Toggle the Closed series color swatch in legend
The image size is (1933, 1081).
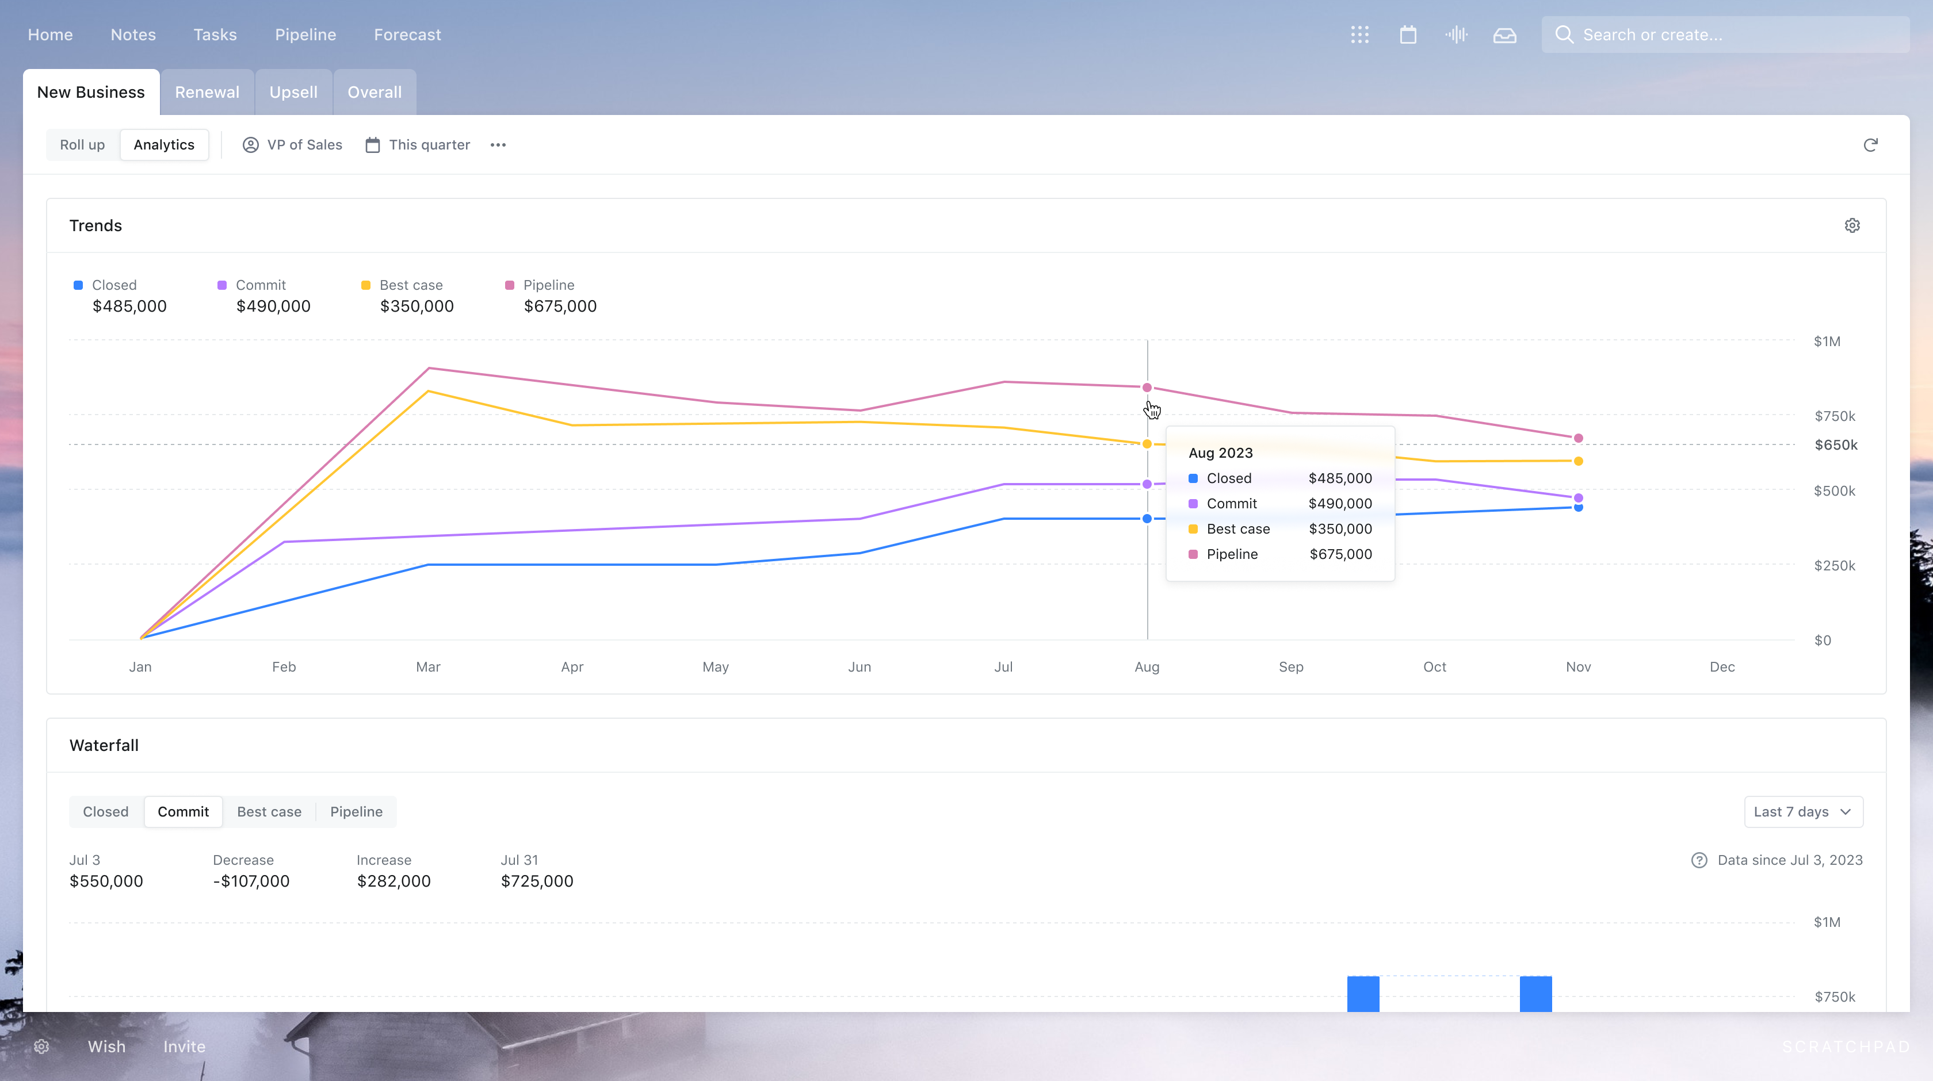pyautogui.click(x=76, y=285)
